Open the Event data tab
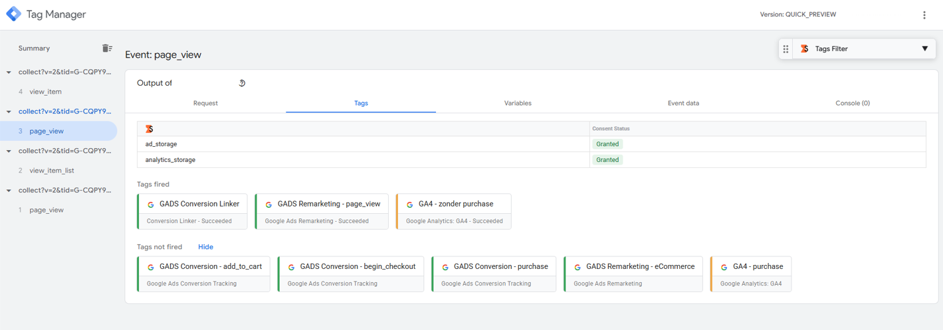This screenshot has height=330, width=943. 683,104
